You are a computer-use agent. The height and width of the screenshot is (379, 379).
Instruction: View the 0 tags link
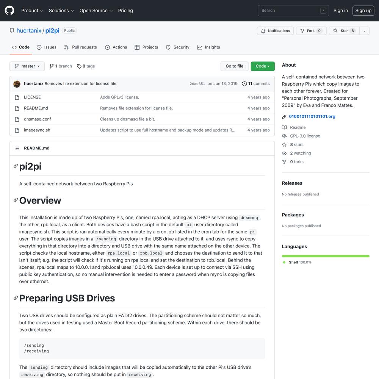[x=86, y=66]
